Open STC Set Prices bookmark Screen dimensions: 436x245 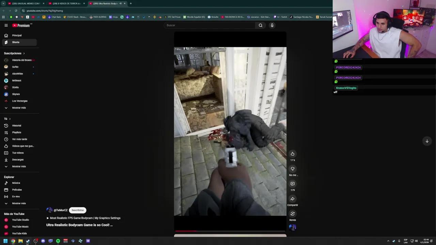(x=172, y=17)
